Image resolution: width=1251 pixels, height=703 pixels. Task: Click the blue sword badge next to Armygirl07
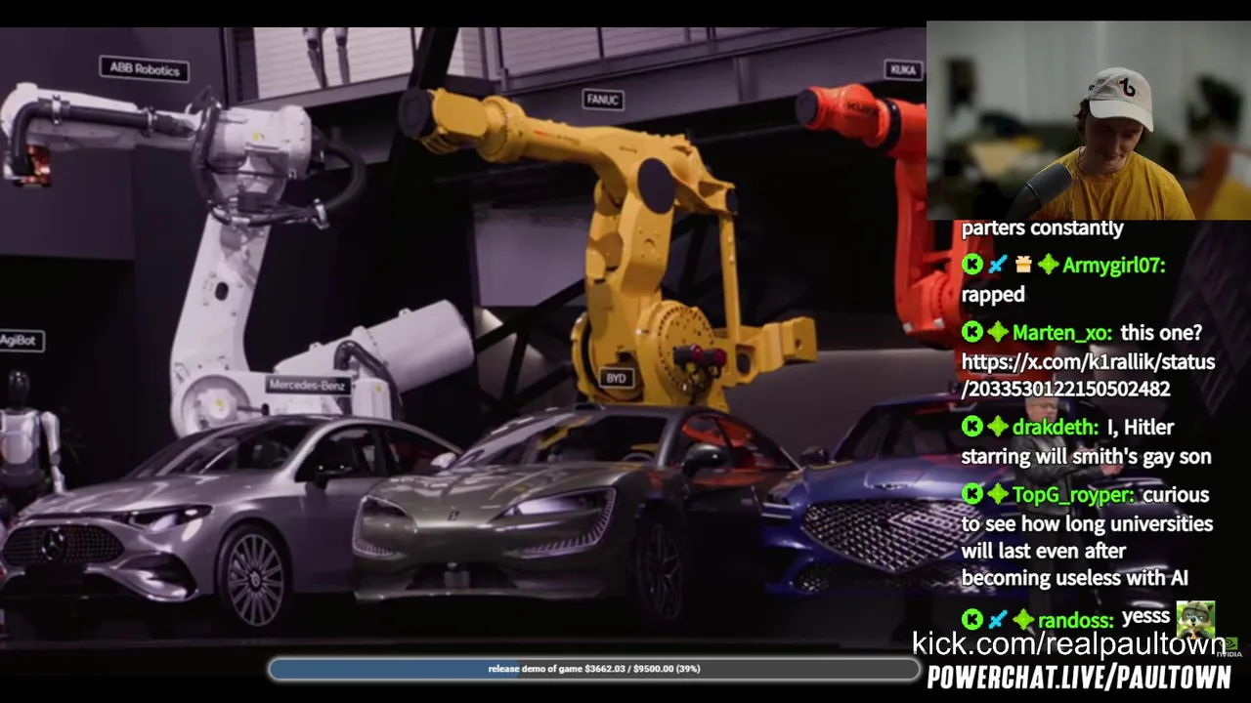tap(997, 265)
